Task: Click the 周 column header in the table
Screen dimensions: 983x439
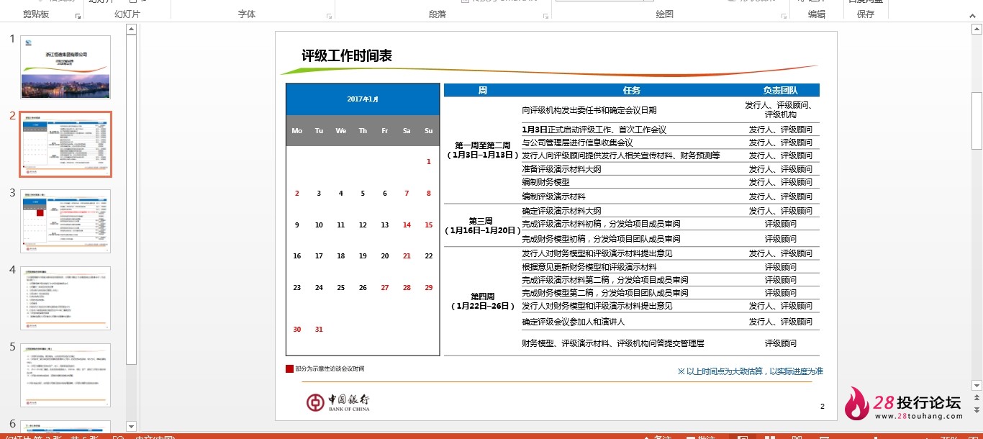Action: pyautogui.click(x=482, y=91)
